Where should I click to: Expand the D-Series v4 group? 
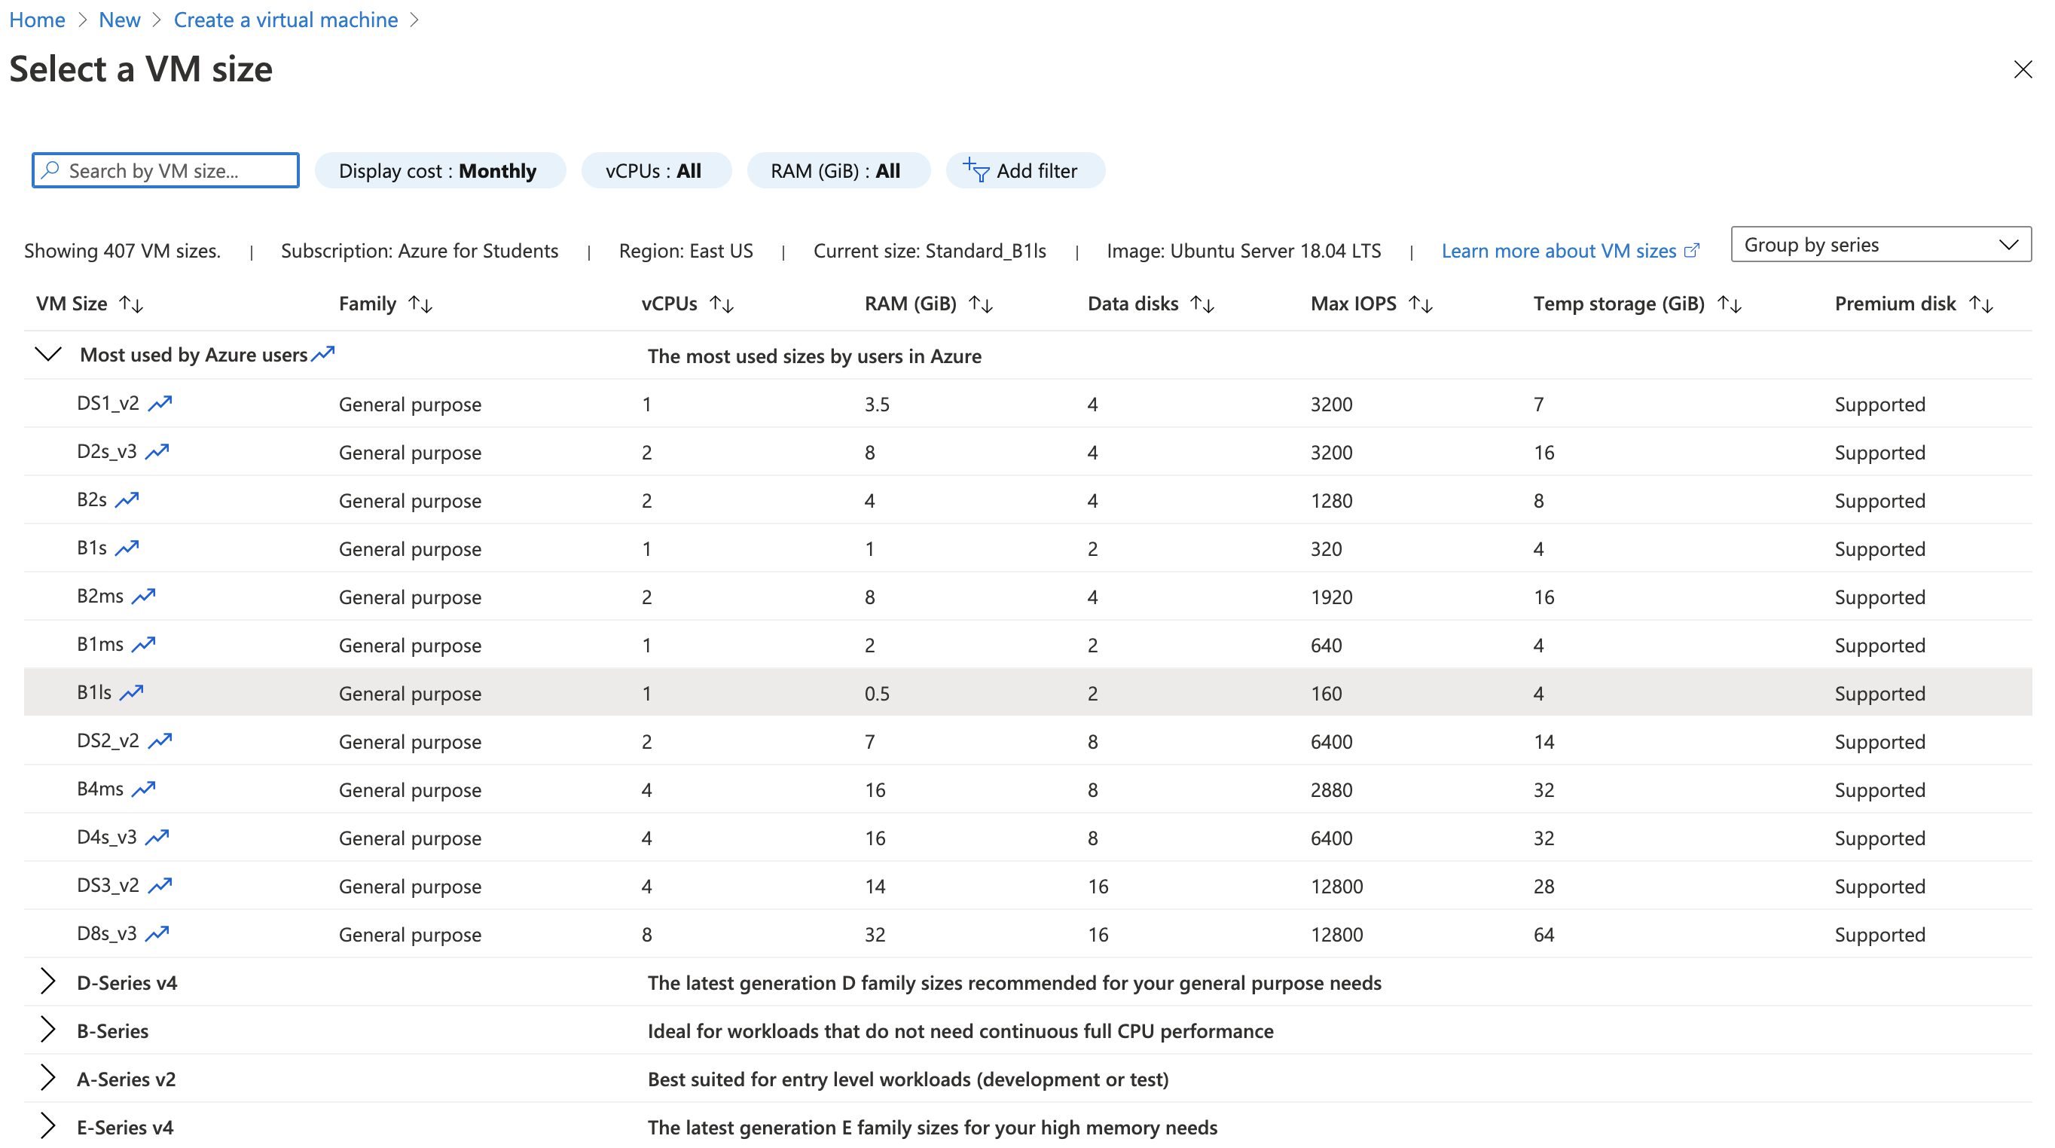tap(48, 982)
